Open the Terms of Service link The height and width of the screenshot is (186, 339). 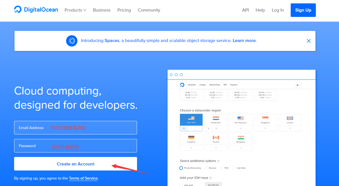coord(83,178)
